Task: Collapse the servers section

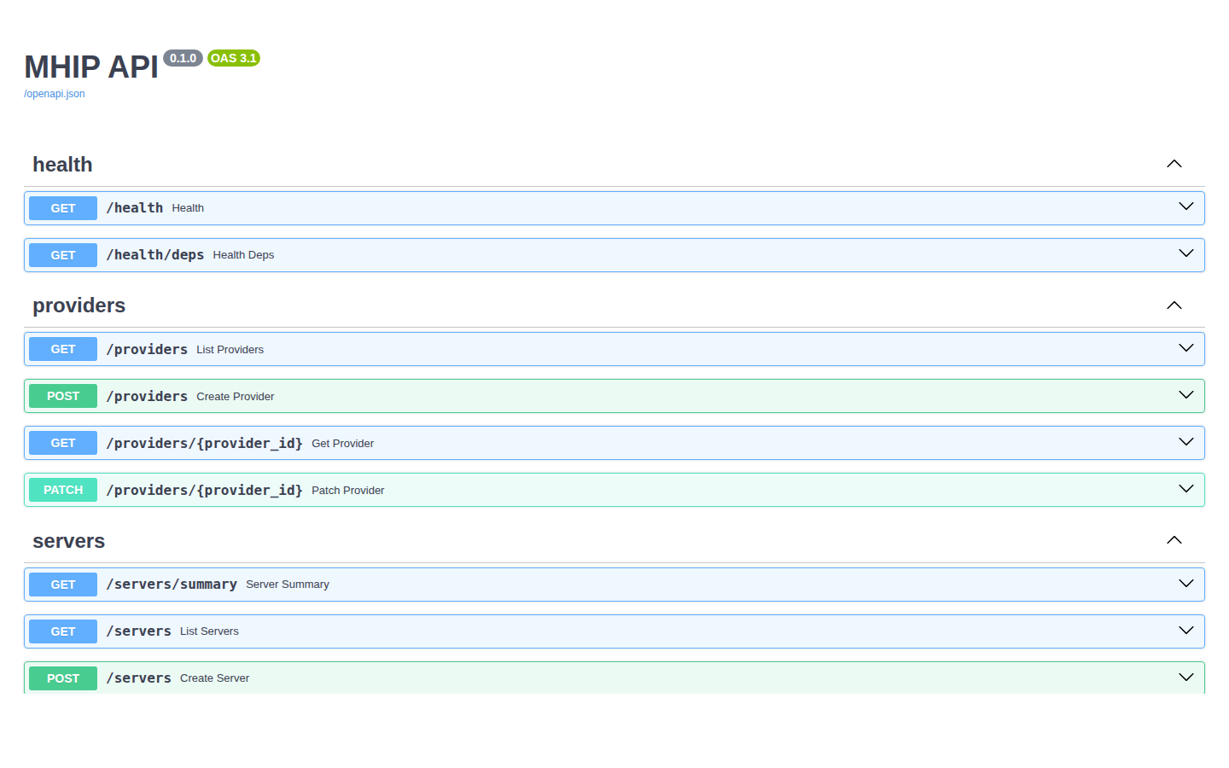Action: coord(1174,539)
